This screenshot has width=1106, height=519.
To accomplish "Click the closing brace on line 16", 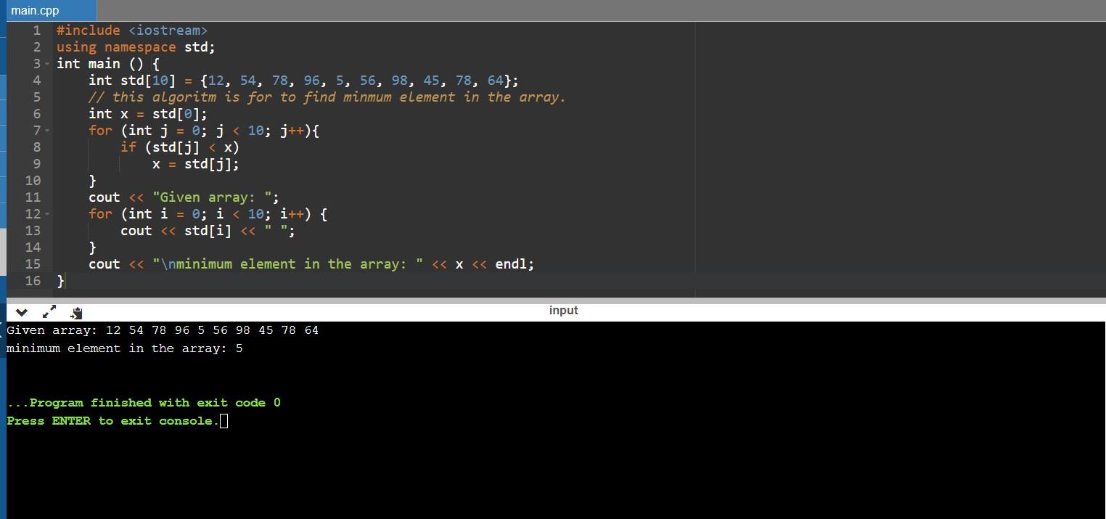I will pyautogui.click(x=61, y=281).
